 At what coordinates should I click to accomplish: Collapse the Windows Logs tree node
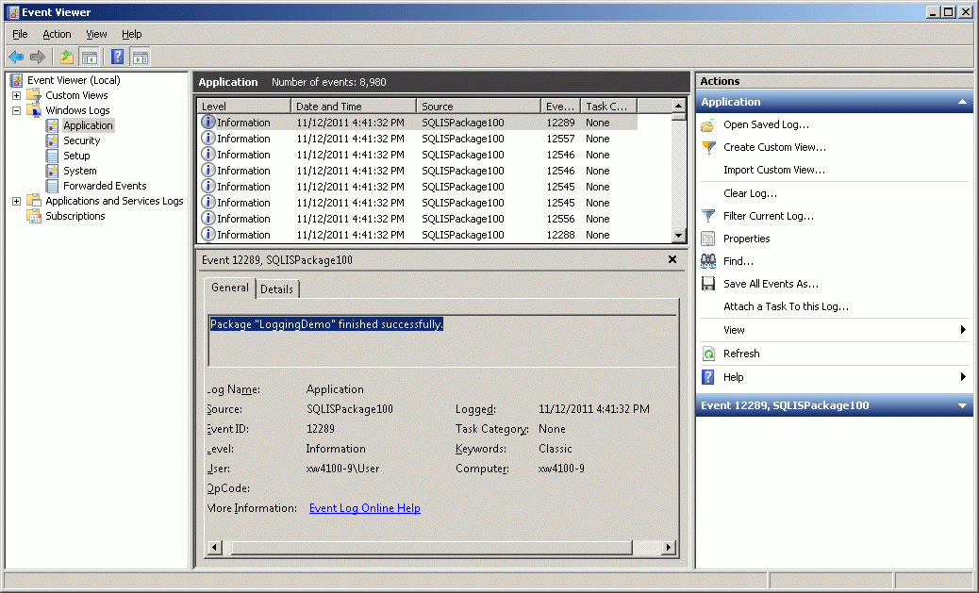click(x=16, y=110)
